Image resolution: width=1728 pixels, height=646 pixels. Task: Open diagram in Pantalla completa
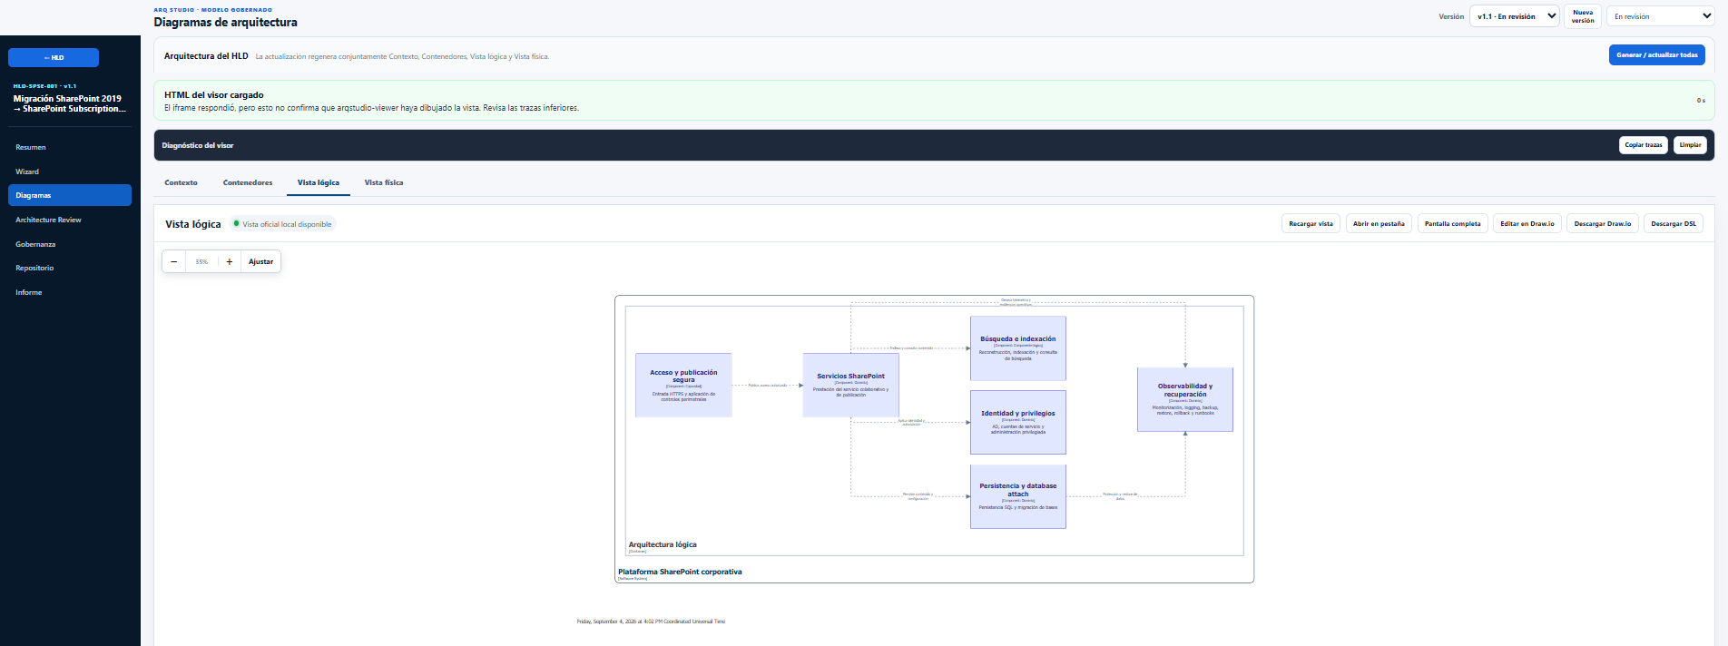coord(1452,223)
